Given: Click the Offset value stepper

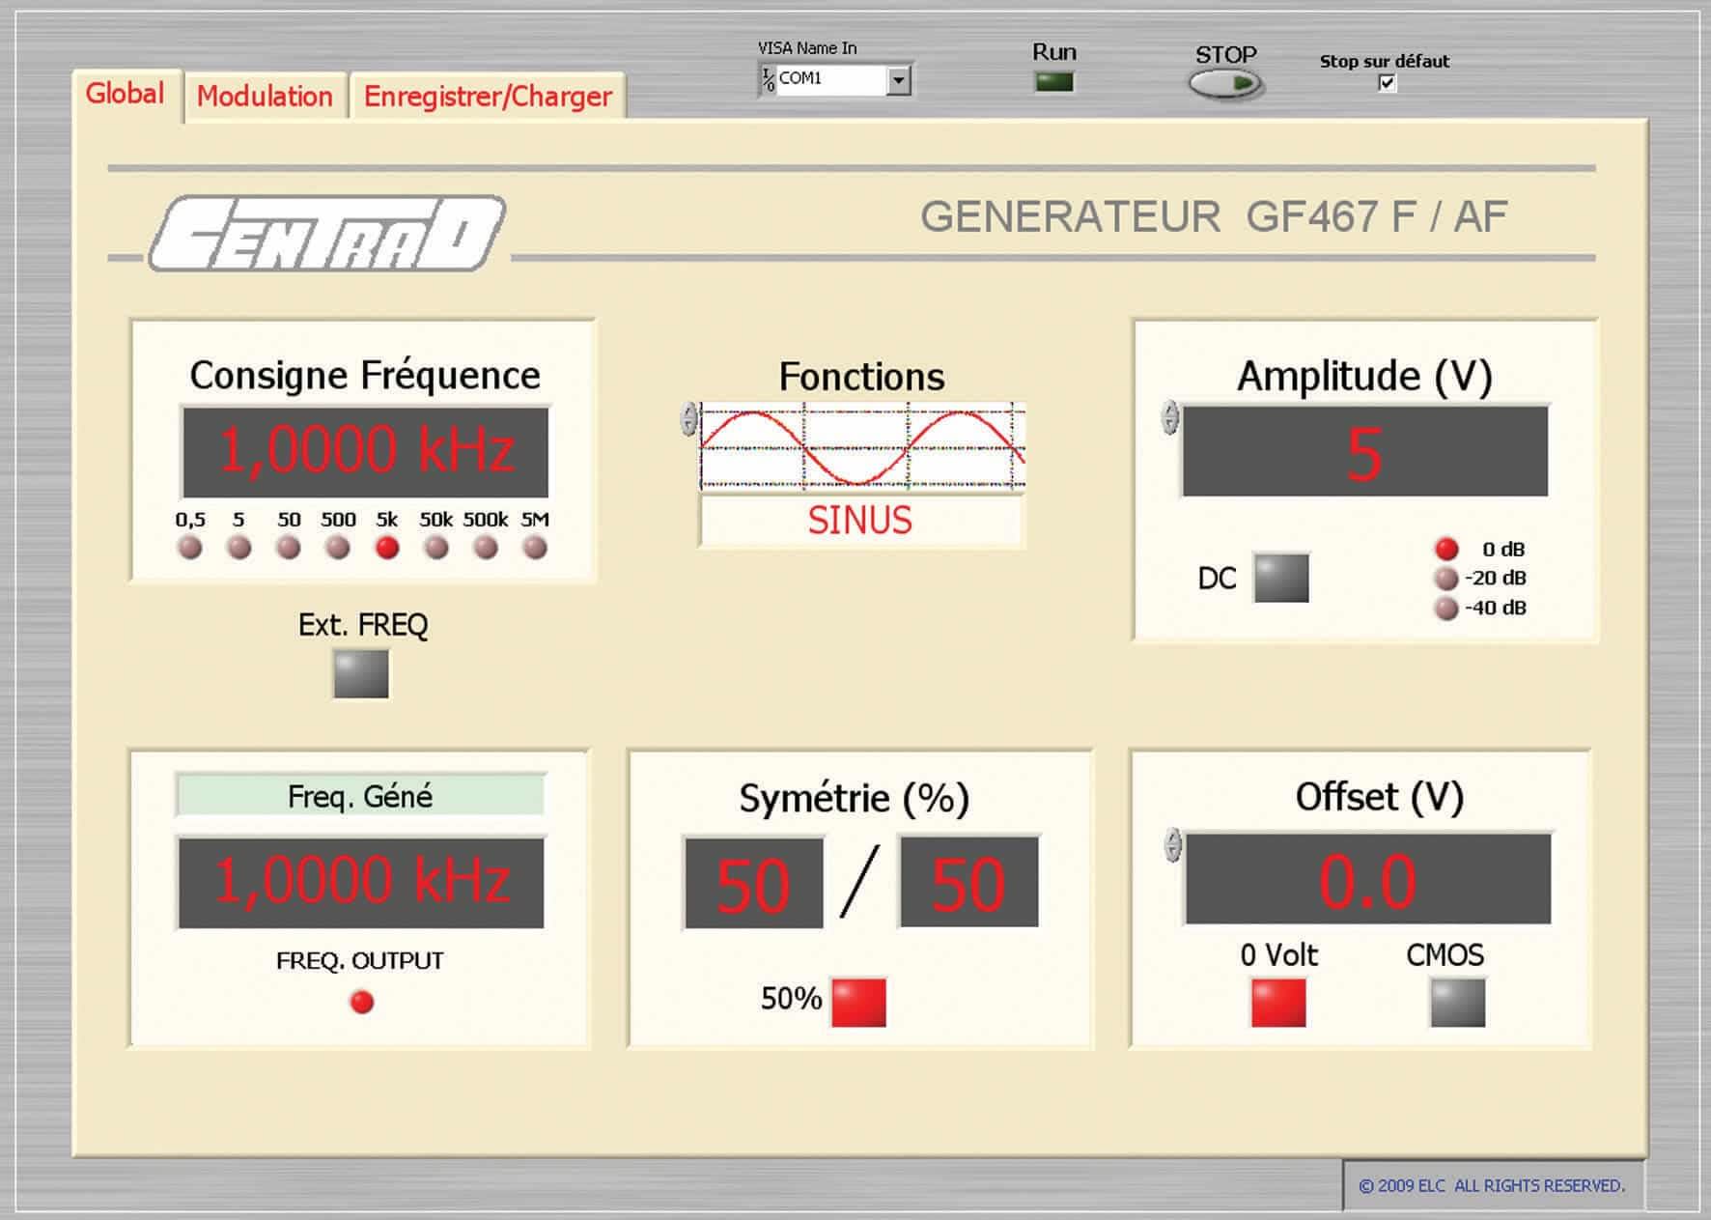Looking at the screenshot, I should pos(1173,844).
